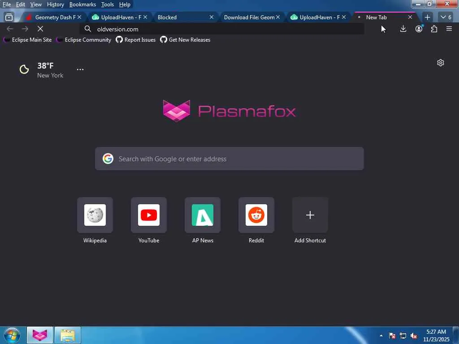Stop loading the page
Viewport: 459px width, 344px height.
(40, 29)
